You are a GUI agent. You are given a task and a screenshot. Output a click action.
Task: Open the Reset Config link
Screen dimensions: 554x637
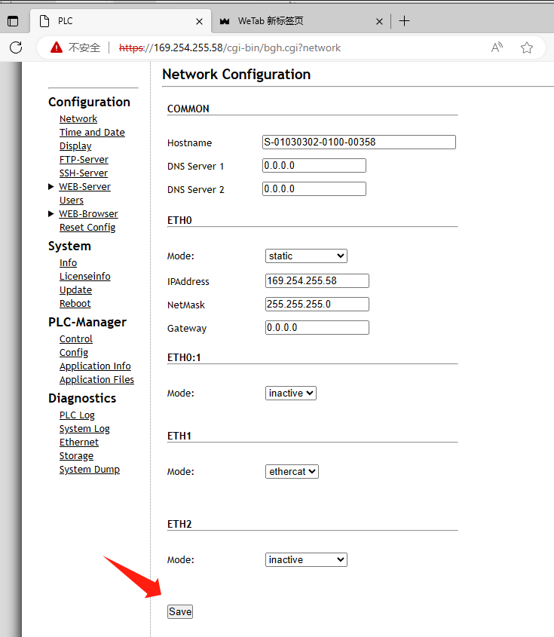pos(87,228)
